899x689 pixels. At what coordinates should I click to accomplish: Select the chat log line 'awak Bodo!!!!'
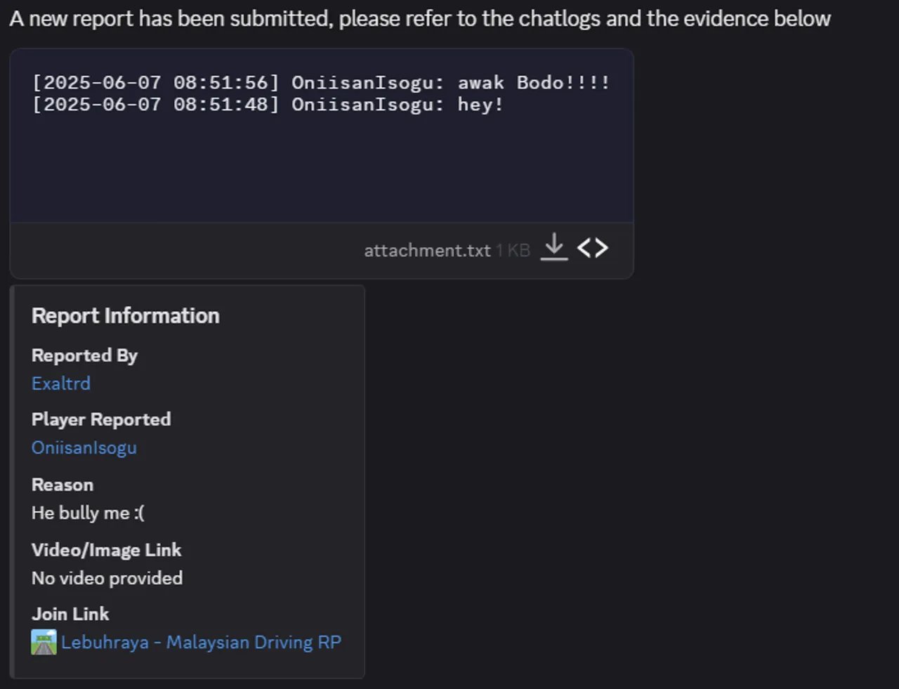tap(321, 83)
